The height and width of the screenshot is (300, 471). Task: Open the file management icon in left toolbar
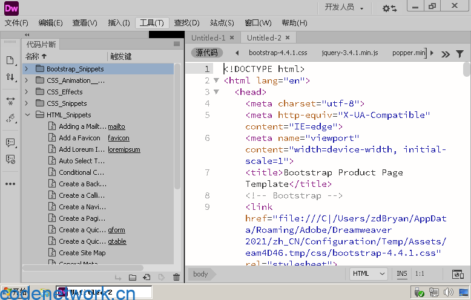tap(10, 60)
